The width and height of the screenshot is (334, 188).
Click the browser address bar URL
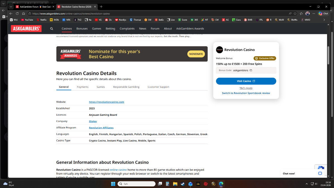71,13
